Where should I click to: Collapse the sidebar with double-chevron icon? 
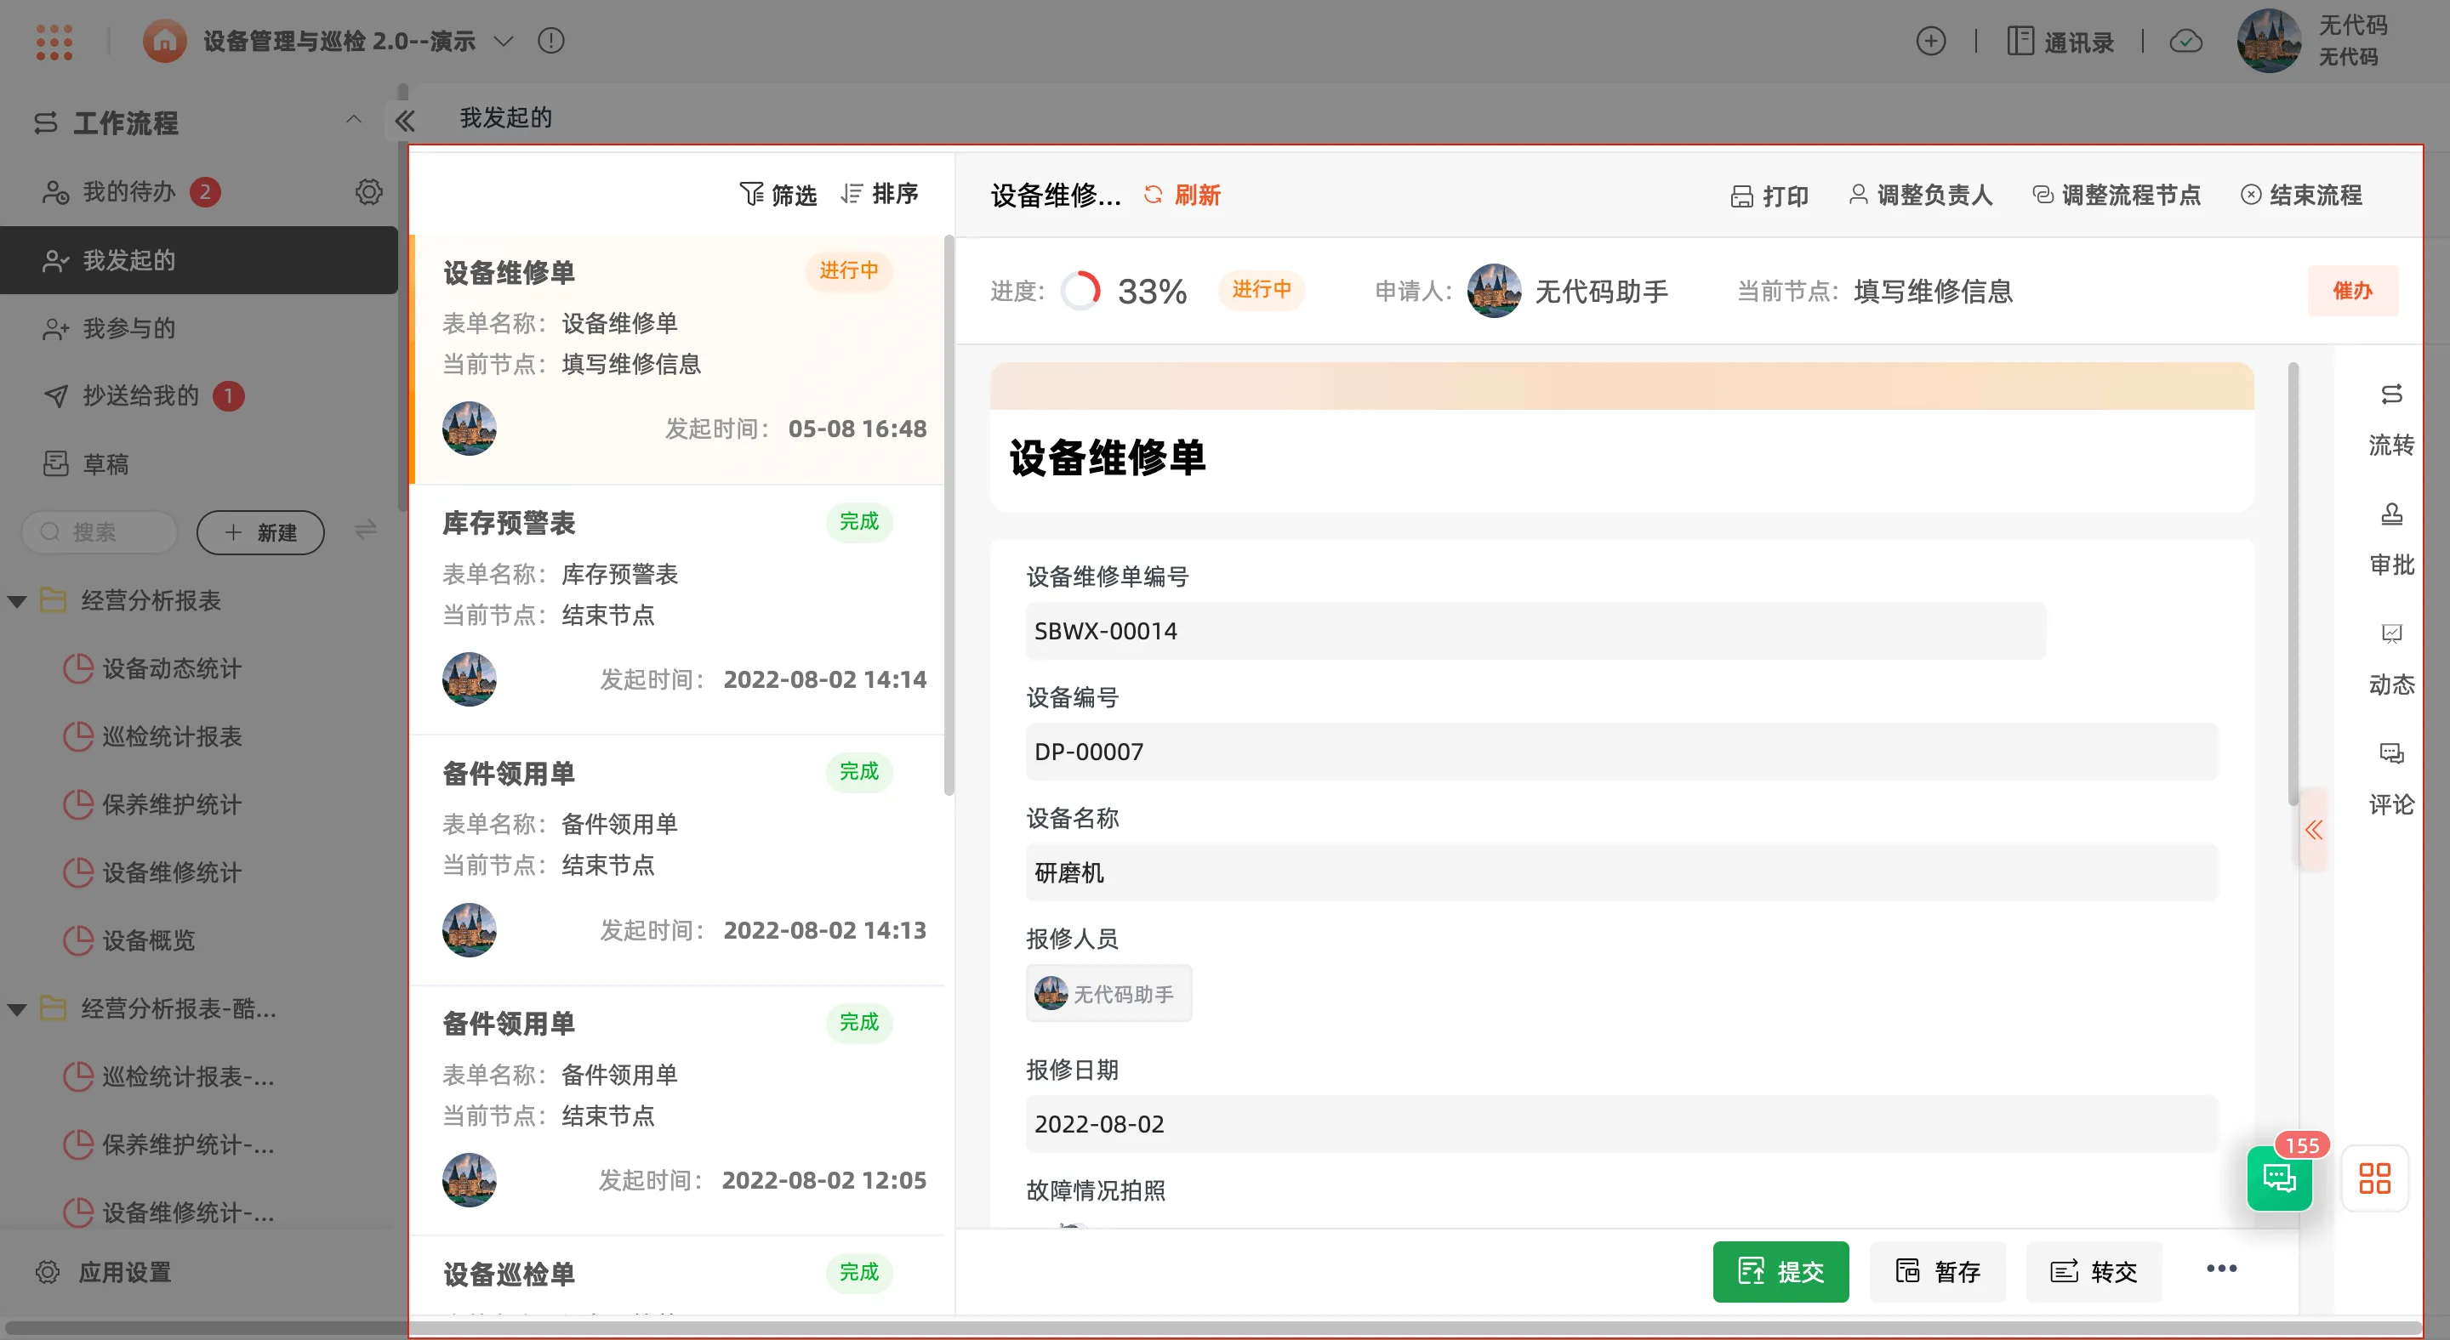pyautogui.click(x=405, y=121)
